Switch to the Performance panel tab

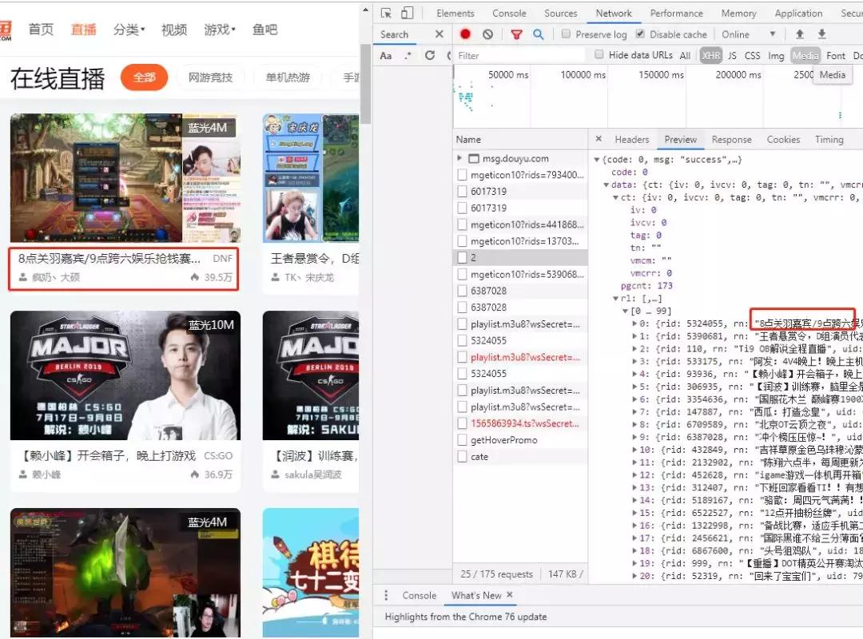[676, 13]
